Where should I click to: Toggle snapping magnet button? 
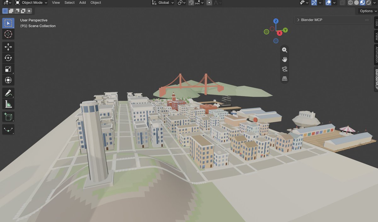tap(191, 3)
